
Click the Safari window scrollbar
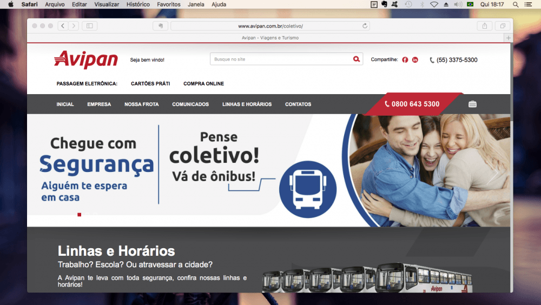pos(511,83)
